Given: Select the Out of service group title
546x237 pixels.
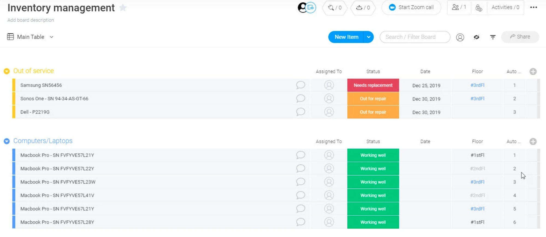Looking at the screenshot, I should 34,71.
